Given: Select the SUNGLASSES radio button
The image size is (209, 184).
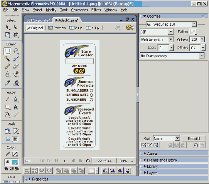Looking at the screenshot, I should (x=91, y=90).
